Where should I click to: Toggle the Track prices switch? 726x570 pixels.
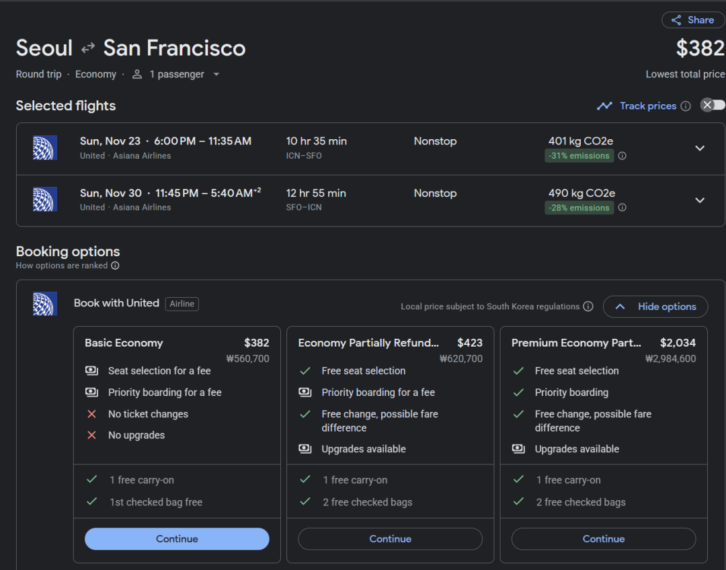tap(712, 105)
